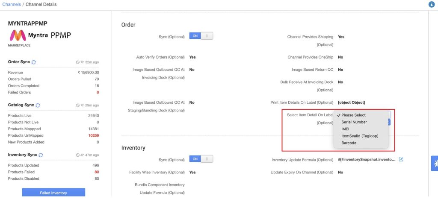Select the Please Select option
The height and width of the screenshot is (208, 438).
point(353,115)
